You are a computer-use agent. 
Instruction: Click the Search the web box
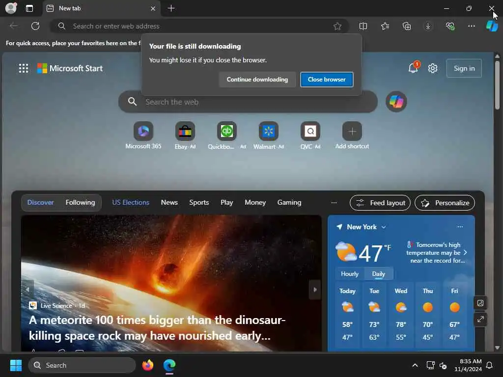click(x=248, y=102)
